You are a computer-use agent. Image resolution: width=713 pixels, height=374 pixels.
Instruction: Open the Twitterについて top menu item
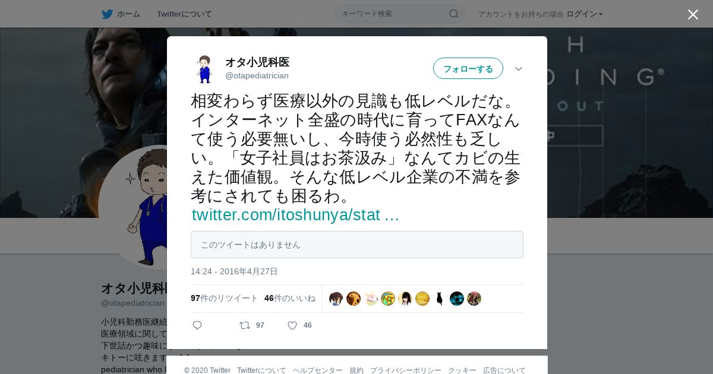coord(184,14)
